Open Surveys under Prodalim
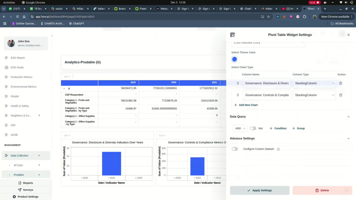Image resolution: width=356 pixels, height=200 pixels. [25, 190]
